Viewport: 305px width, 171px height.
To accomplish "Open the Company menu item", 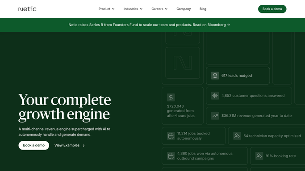I will click(x=184, y=9).
